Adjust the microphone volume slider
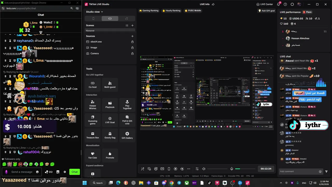 pos(246,169)
